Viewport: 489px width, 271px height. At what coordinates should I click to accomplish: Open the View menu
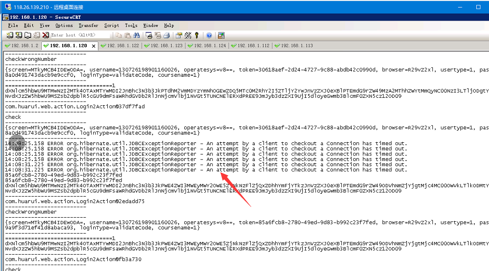click(45, 26)
